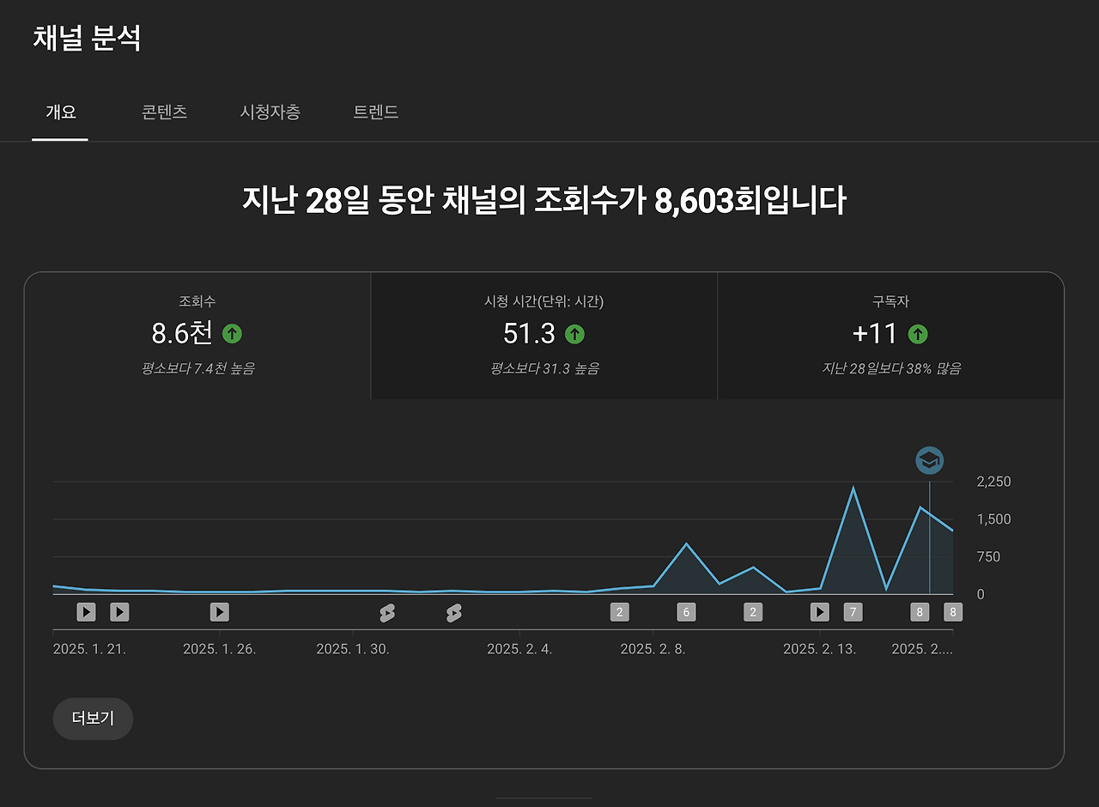1099x807 pixels.
Task: Open the 시청자층 tab
Action: [270, 112]
